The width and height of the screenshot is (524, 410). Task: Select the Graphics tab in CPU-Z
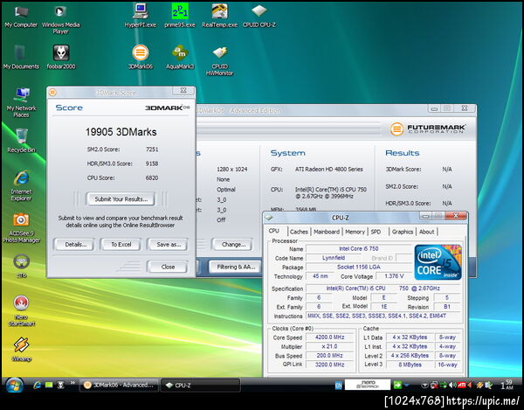tap(402, 232)
